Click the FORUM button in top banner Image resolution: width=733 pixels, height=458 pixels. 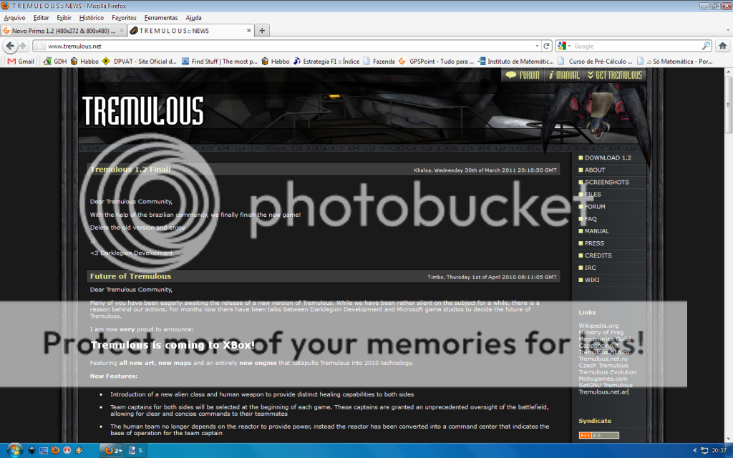tap(523, 75)
